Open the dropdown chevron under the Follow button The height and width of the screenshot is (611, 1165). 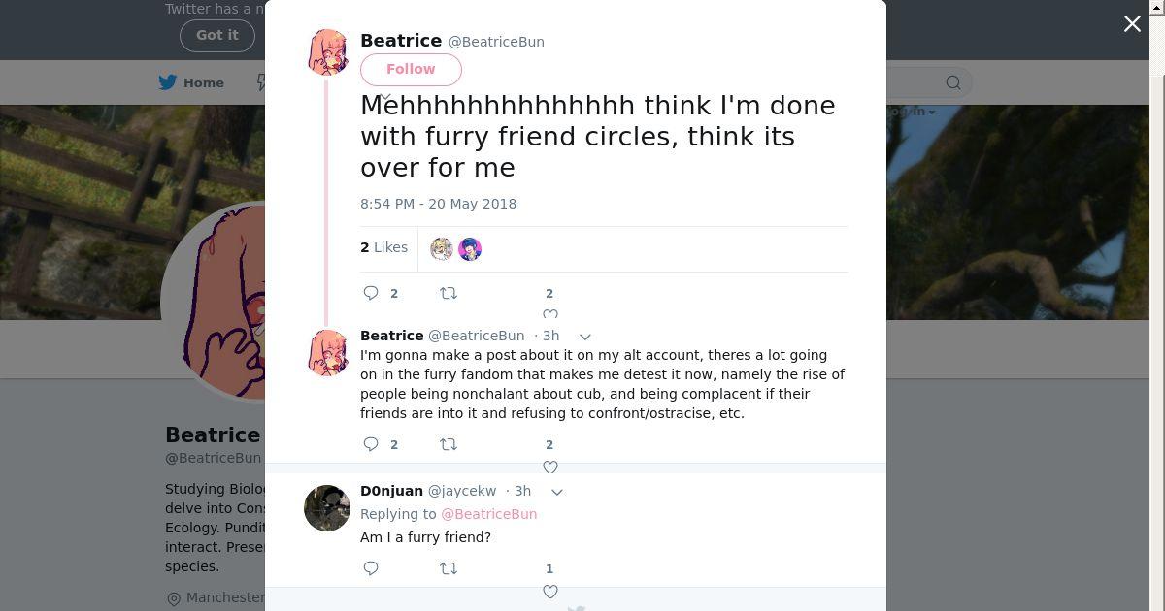[384, 97]
